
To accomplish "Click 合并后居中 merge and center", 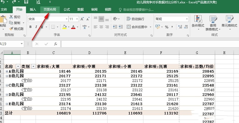I will click(137, 27).
